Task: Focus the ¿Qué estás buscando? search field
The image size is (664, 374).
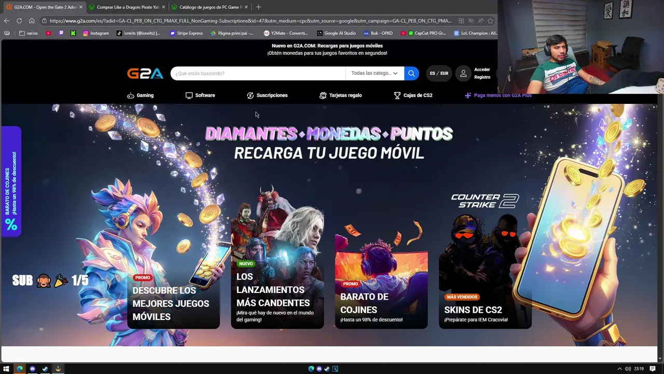Action: [258, 73]
